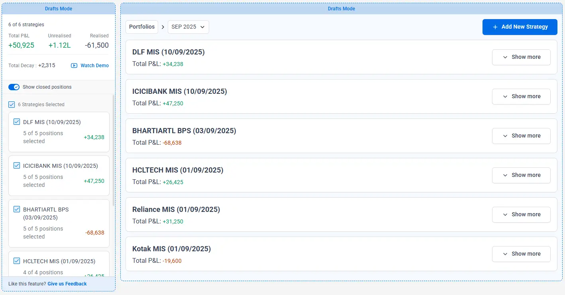Click the Total P&L value +50,925
This screenshot has width=565, height=295.
[21, 45]
